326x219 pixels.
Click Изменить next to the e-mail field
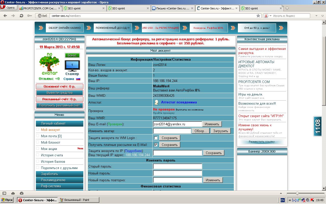pyautogui.click(x=212, y=124)
